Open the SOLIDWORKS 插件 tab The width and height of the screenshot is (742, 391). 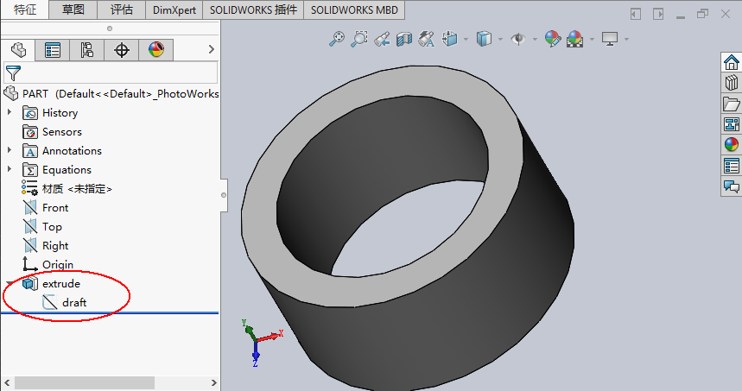click(x=253, y=9)
